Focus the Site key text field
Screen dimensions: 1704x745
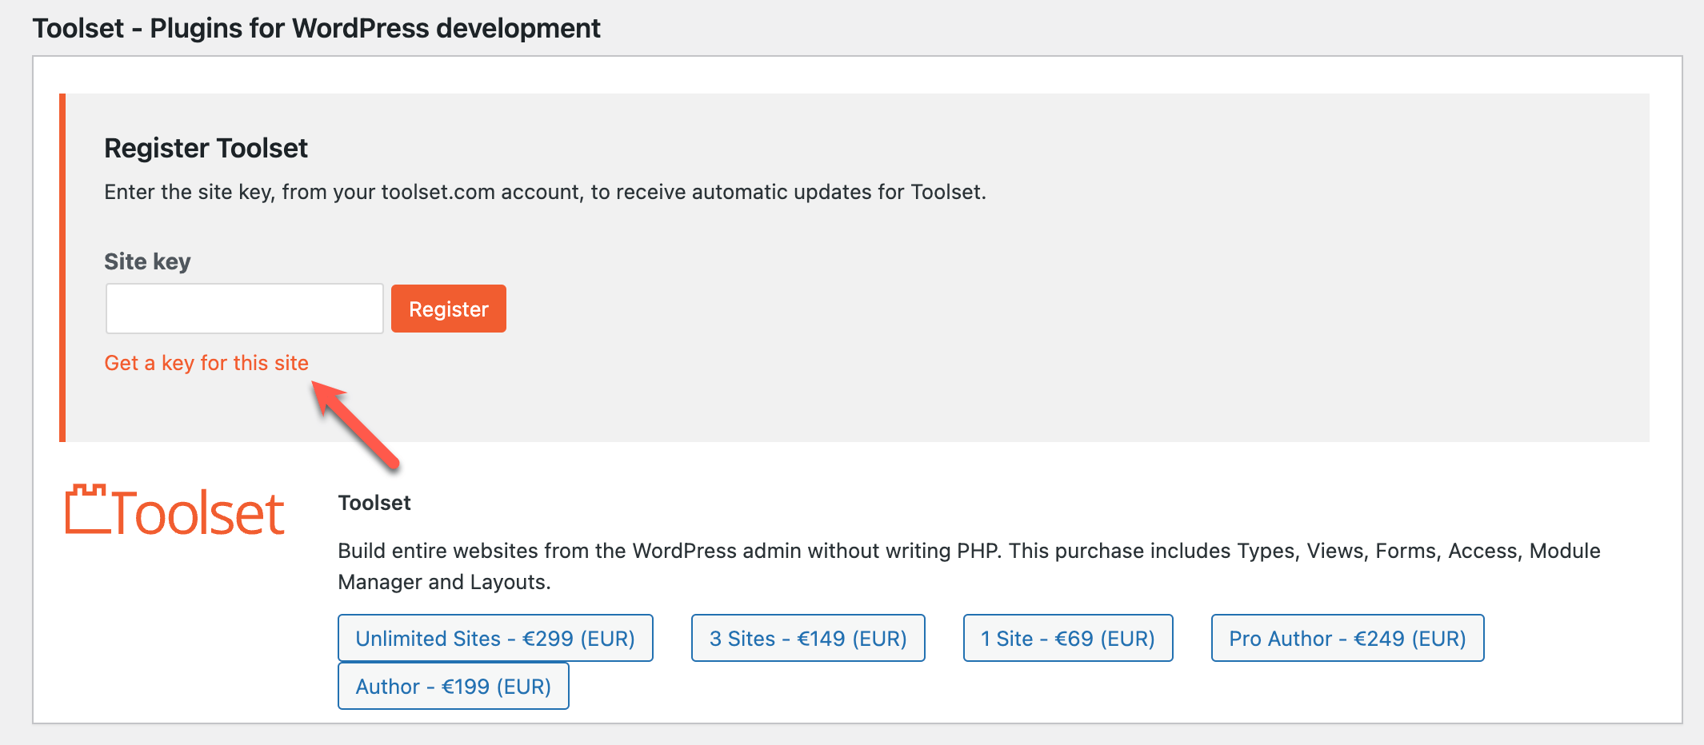click(x=245, y=309)
